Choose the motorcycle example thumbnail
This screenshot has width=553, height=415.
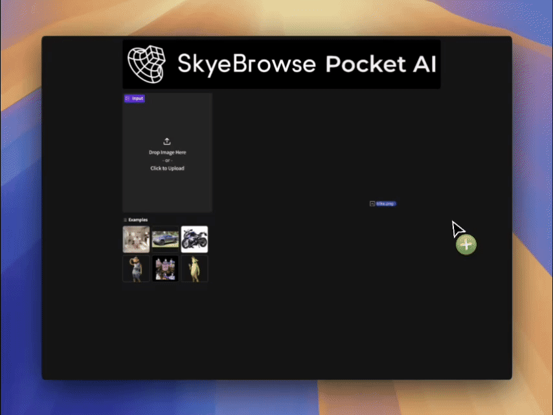[x=194, y=239]
